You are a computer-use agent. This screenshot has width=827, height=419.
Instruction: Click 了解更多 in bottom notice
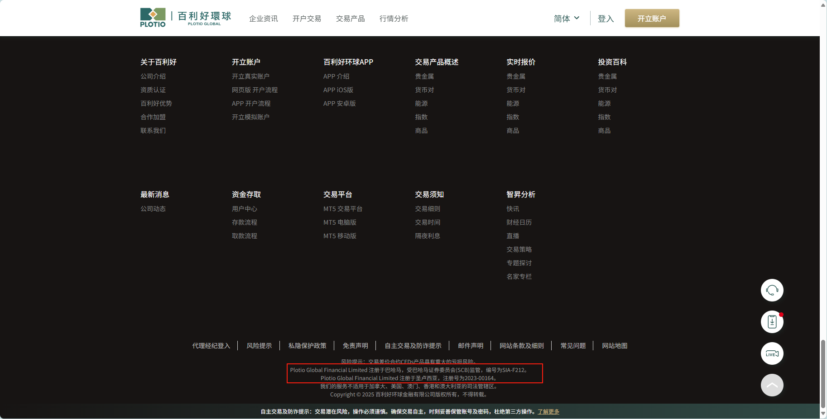click(548, 412)
